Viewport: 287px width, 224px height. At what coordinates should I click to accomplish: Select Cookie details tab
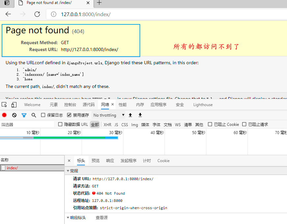[164, 161]
